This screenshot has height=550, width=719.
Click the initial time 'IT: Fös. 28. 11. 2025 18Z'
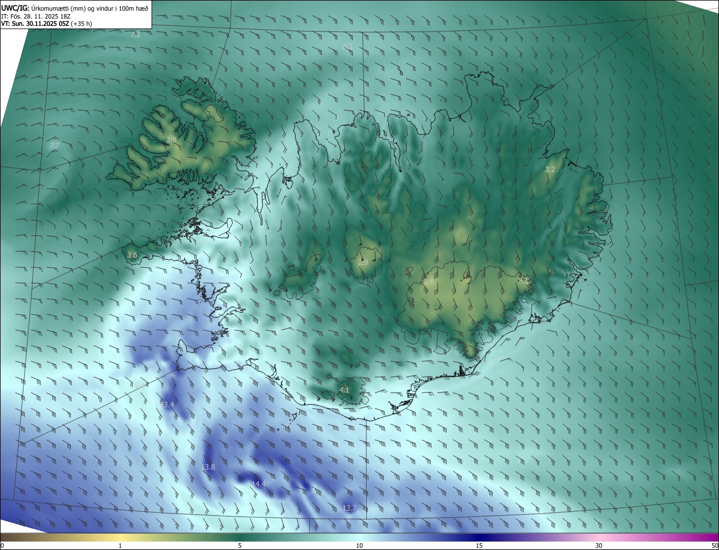pyautogui.click(x=36, y=16)
